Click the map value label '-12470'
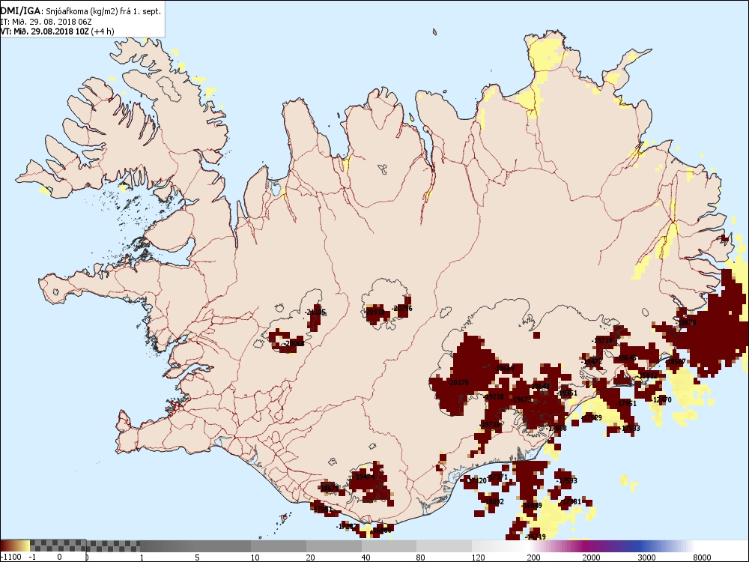The image size is (749, 562). pyautogui.click(x=661, y=400)
